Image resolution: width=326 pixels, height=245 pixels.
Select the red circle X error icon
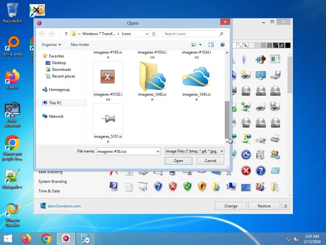[x=246, y=171]
